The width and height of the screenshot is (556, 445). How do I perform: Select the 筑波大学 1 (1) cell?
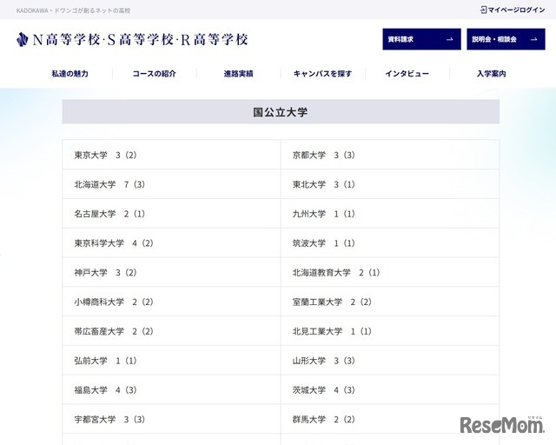(x=390, y=243)
